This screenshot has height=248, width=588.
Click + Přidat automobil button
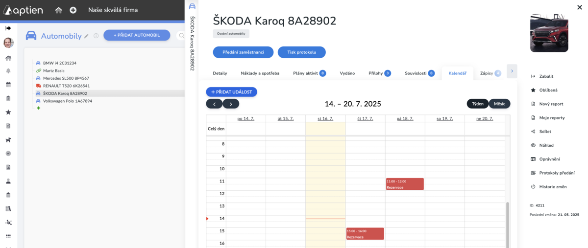point(137,35)
